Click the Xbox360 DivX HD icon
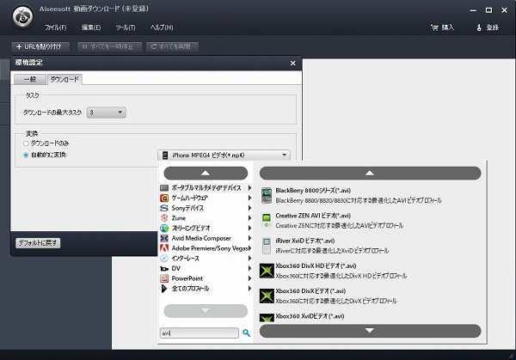516x360 pixels. click(267, 271)
